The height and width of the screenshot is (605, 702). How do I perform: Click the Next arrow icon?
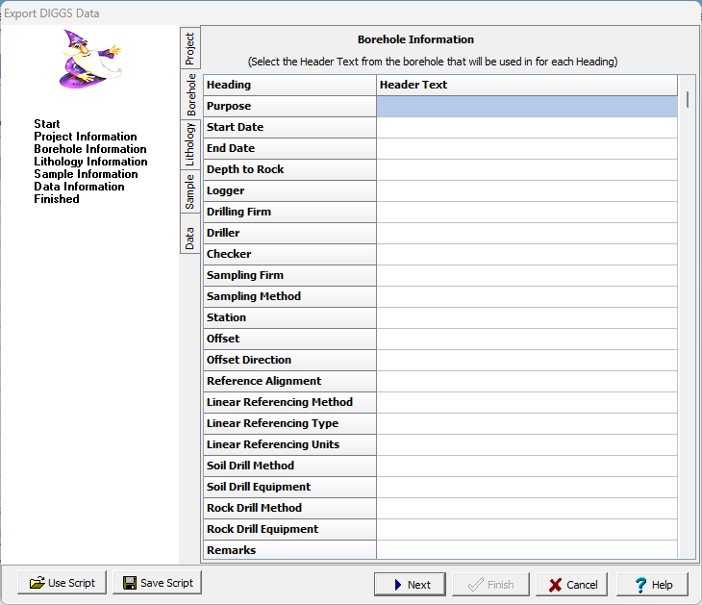pos(394,584)
